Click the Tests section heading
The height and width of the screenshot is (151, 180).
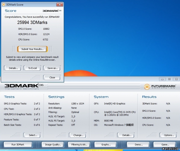point(9,97)
